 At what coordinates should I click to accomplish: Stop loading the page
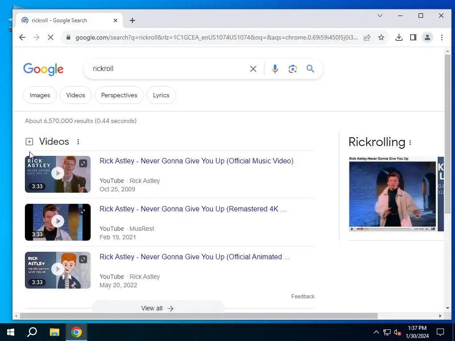point(51,37)
